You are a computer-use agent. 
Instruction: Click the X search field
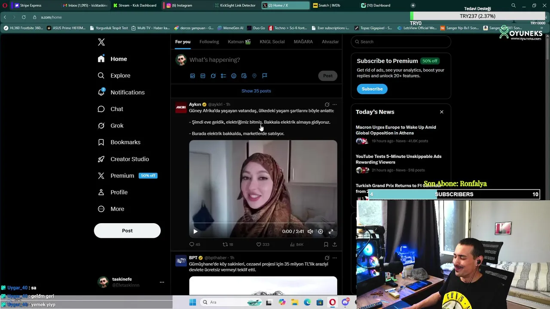[401, 42]
